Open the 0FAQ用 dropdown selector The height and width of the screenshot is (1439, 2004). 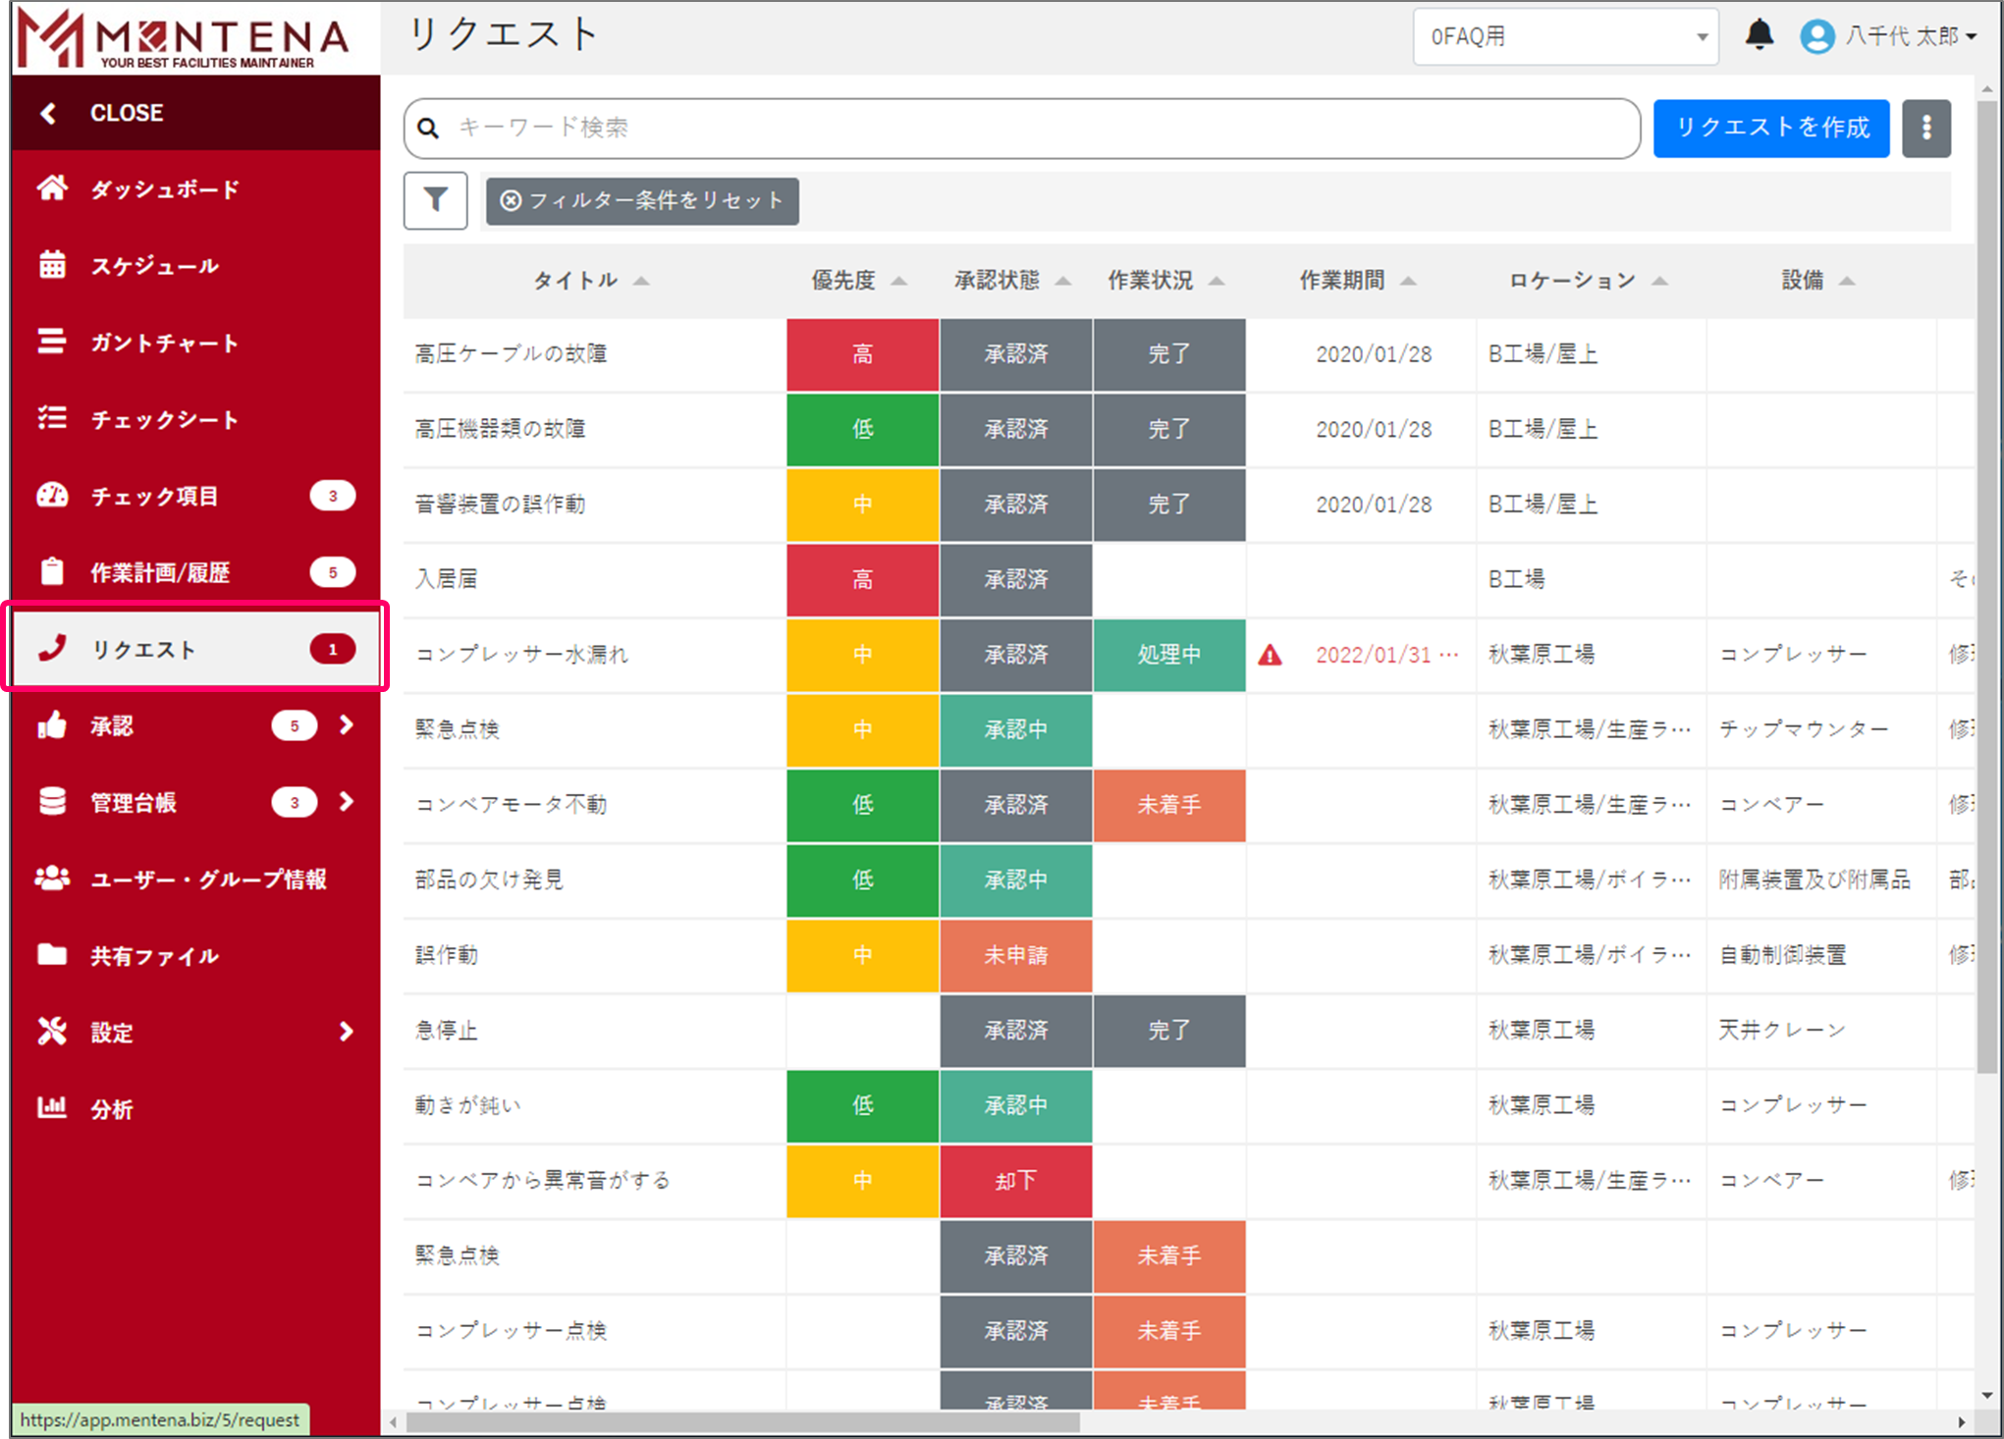[1565, 37]
